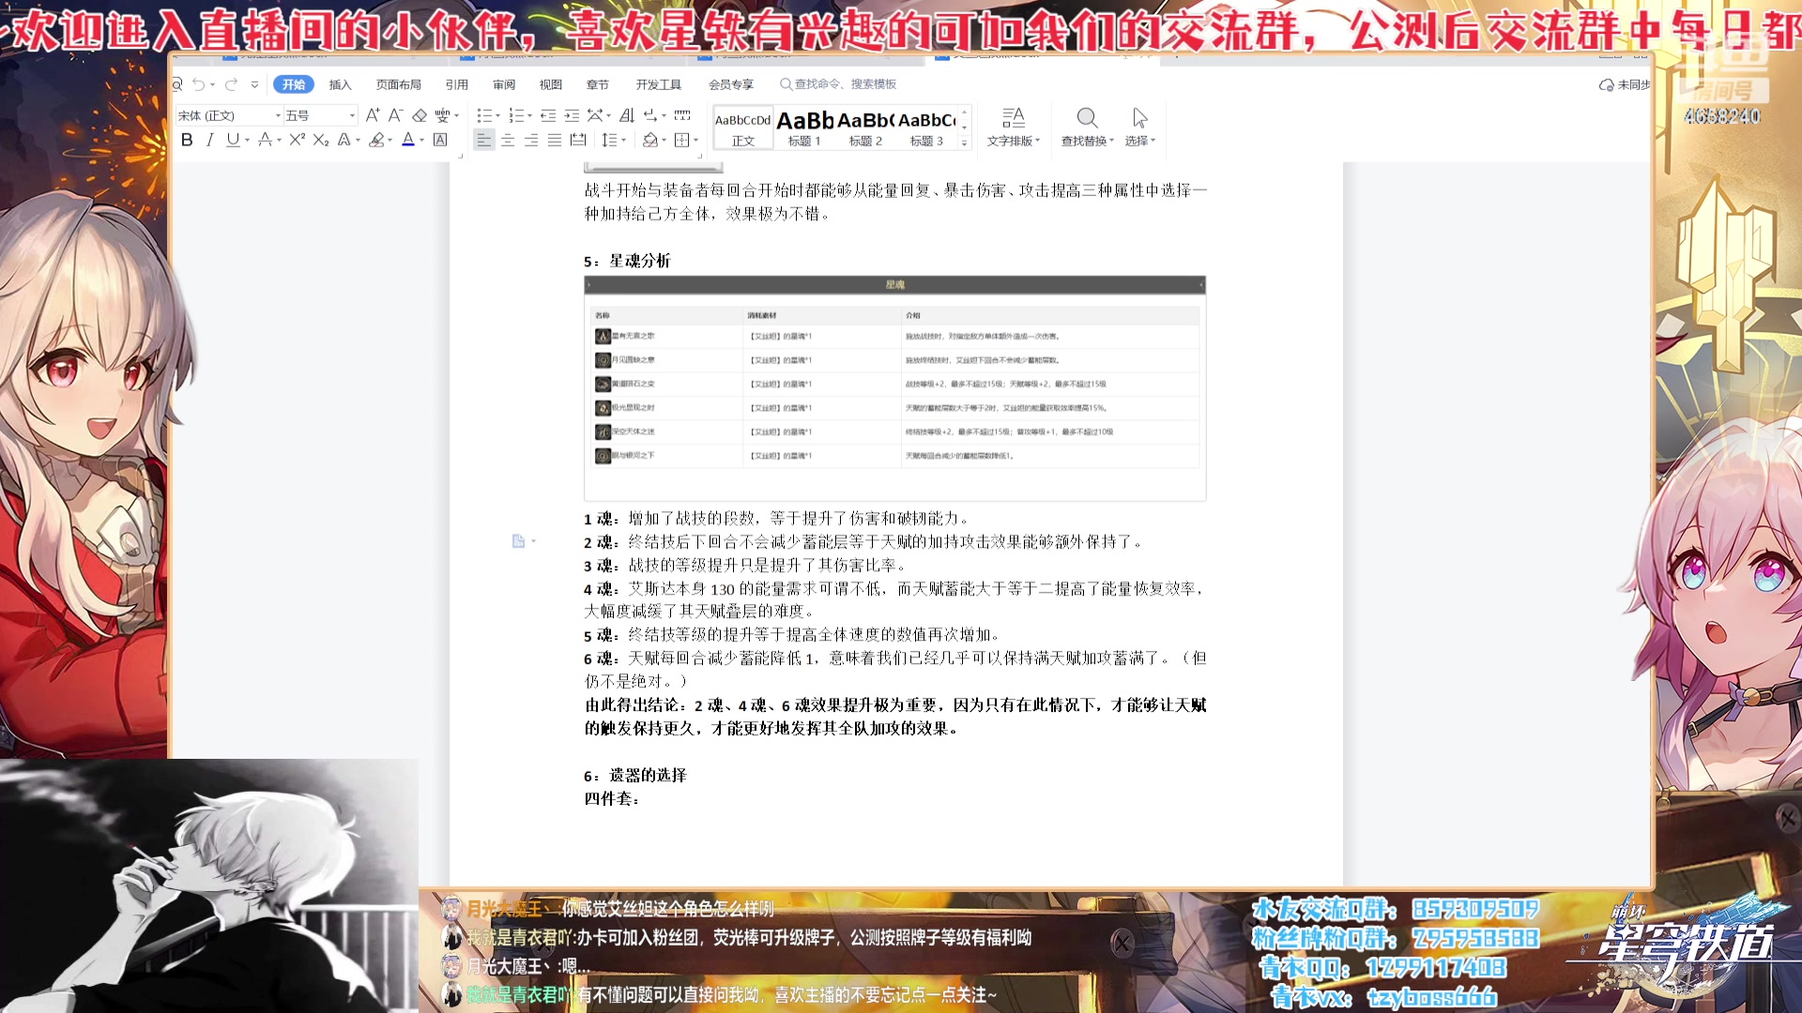Center align the paragraph
The height and width of the screenshot is (1013, 1802).
click(508, 140)
